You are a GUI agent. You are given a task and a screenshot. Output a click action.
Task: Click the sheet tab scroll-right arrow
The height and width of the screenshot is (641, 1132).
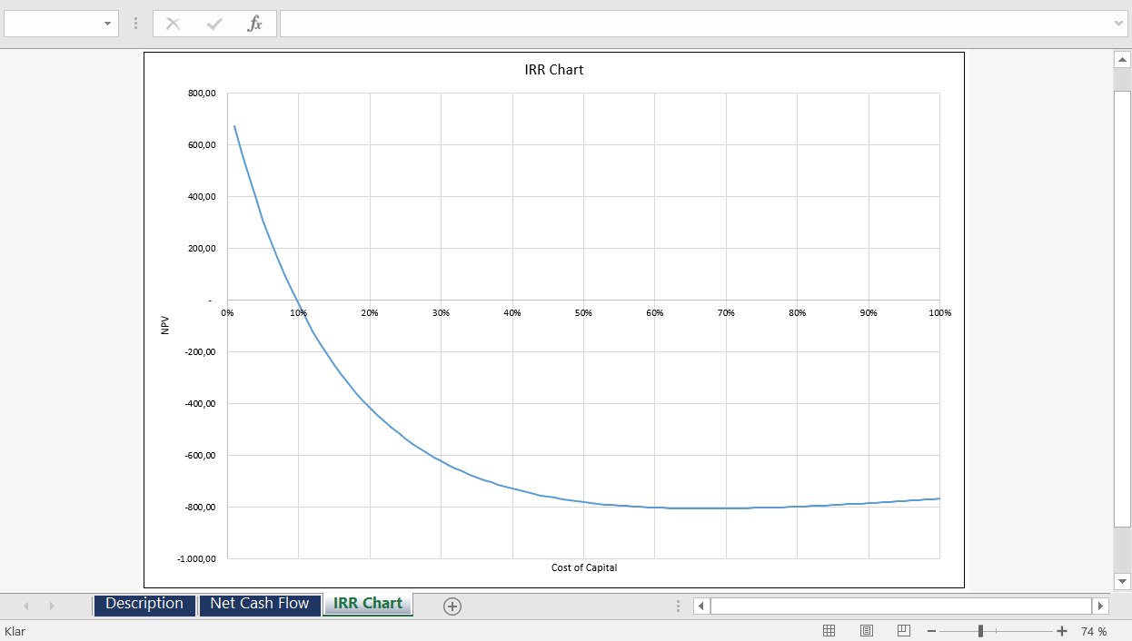point(52,605)
